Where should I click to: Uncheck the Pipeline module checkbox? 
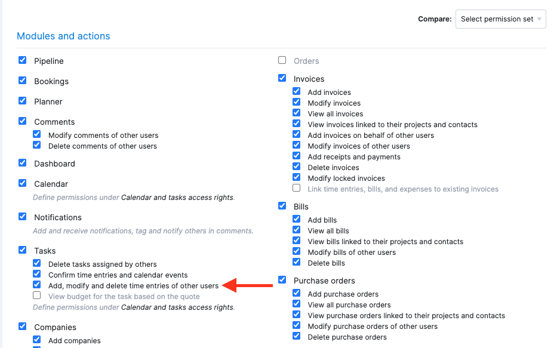tap(23, 60)
